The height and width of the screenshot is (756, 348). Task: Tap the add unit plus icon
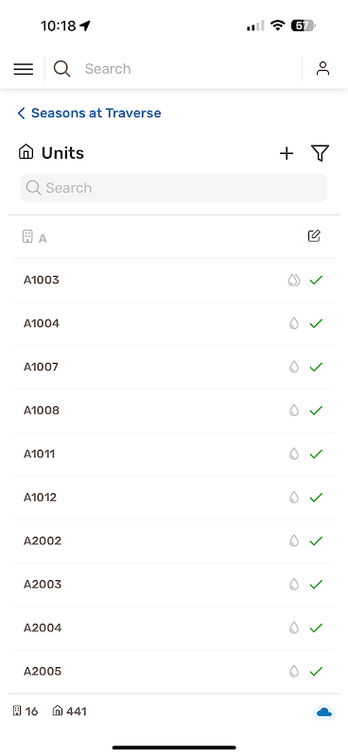(x=287, y=153)
